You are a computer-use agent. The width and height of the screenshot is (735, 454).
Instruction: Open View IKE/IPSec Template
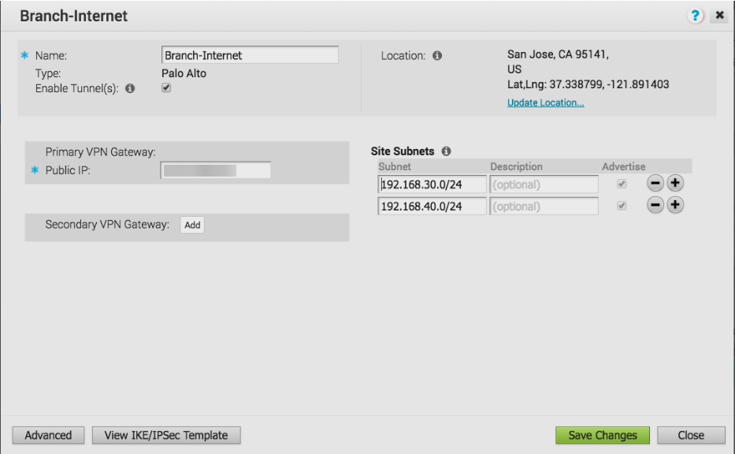[x=166, y=435]
